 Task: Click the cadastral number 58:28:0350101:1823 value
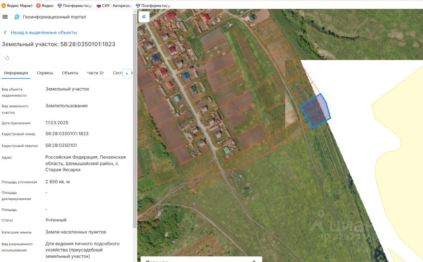[x=67, y=133]
